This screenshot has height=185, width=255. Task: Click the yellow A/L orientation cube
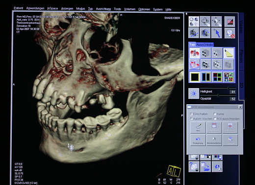pyautogui.click(x=174, y=171)
